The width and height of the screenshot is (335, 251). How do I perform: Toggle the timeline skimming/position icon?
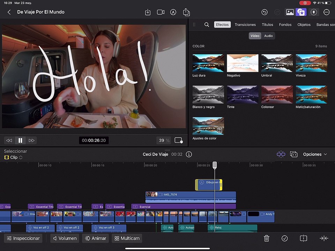(x=294, y=154)
